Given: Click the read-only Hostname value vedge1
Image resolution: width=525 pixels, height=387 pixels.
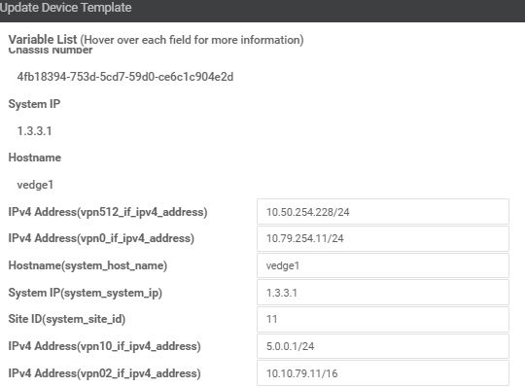Looking at the screenshot, I should 35,185.
